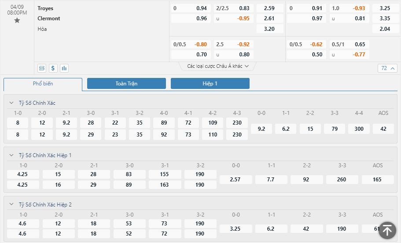
Task: Select draw odds 3.20 for Hòa
Action: click(270, 29)
